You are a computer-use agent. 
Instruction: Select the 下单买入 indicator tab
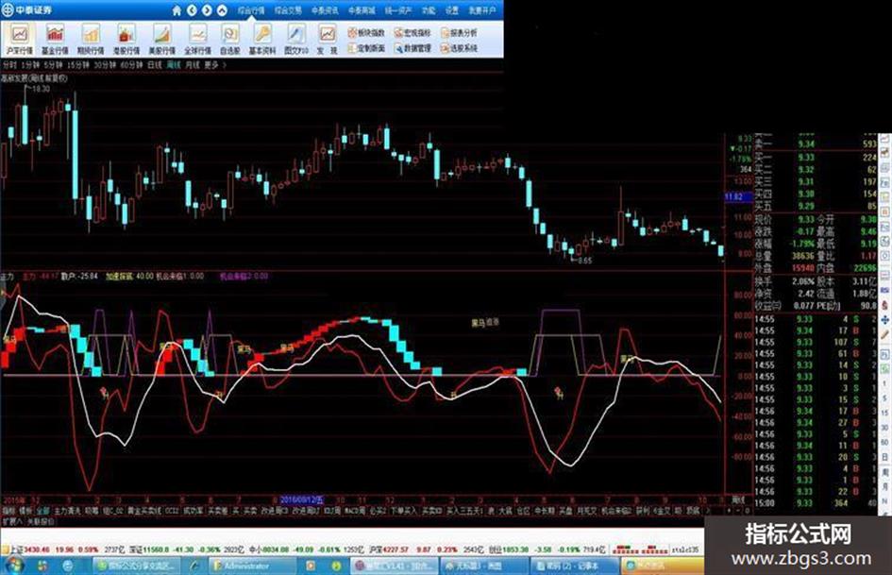tap(403, 511)
